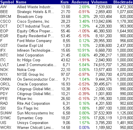
Task: Click Symantec Corp name
Action: [x=30, y=118]
